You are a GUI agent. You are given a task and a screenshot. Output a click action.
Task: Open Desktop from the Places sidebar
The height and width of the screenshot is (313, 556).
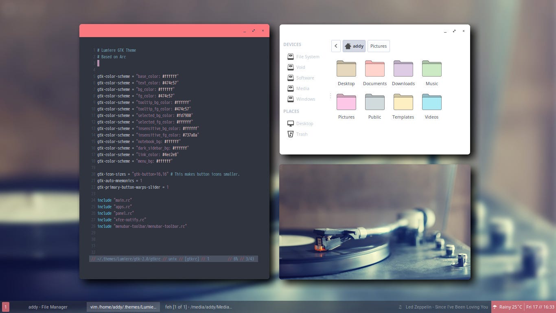pyautogui.click(x=304, y=123)
